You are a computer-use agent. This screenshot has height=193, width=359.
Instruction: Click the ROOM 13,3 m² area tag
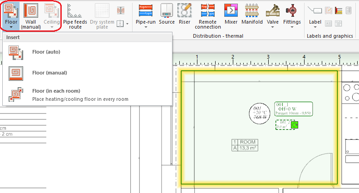tap(245, 145)
